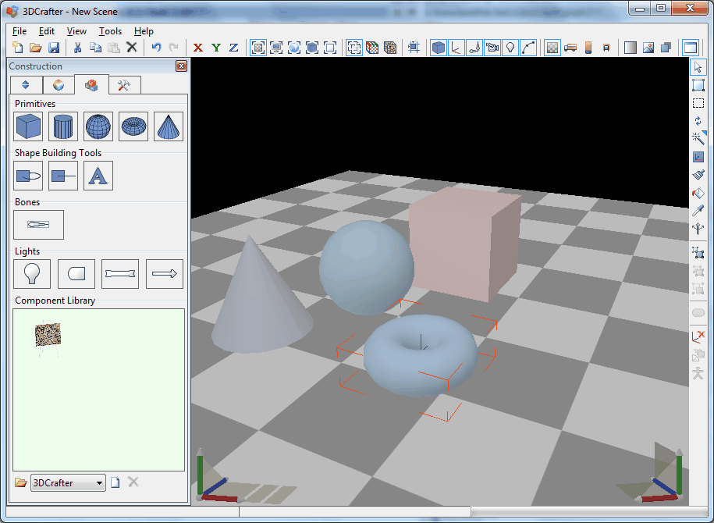Toggle the camera display button in toolbar
Viewport: 714px width, 523px height.
[492, 48]
